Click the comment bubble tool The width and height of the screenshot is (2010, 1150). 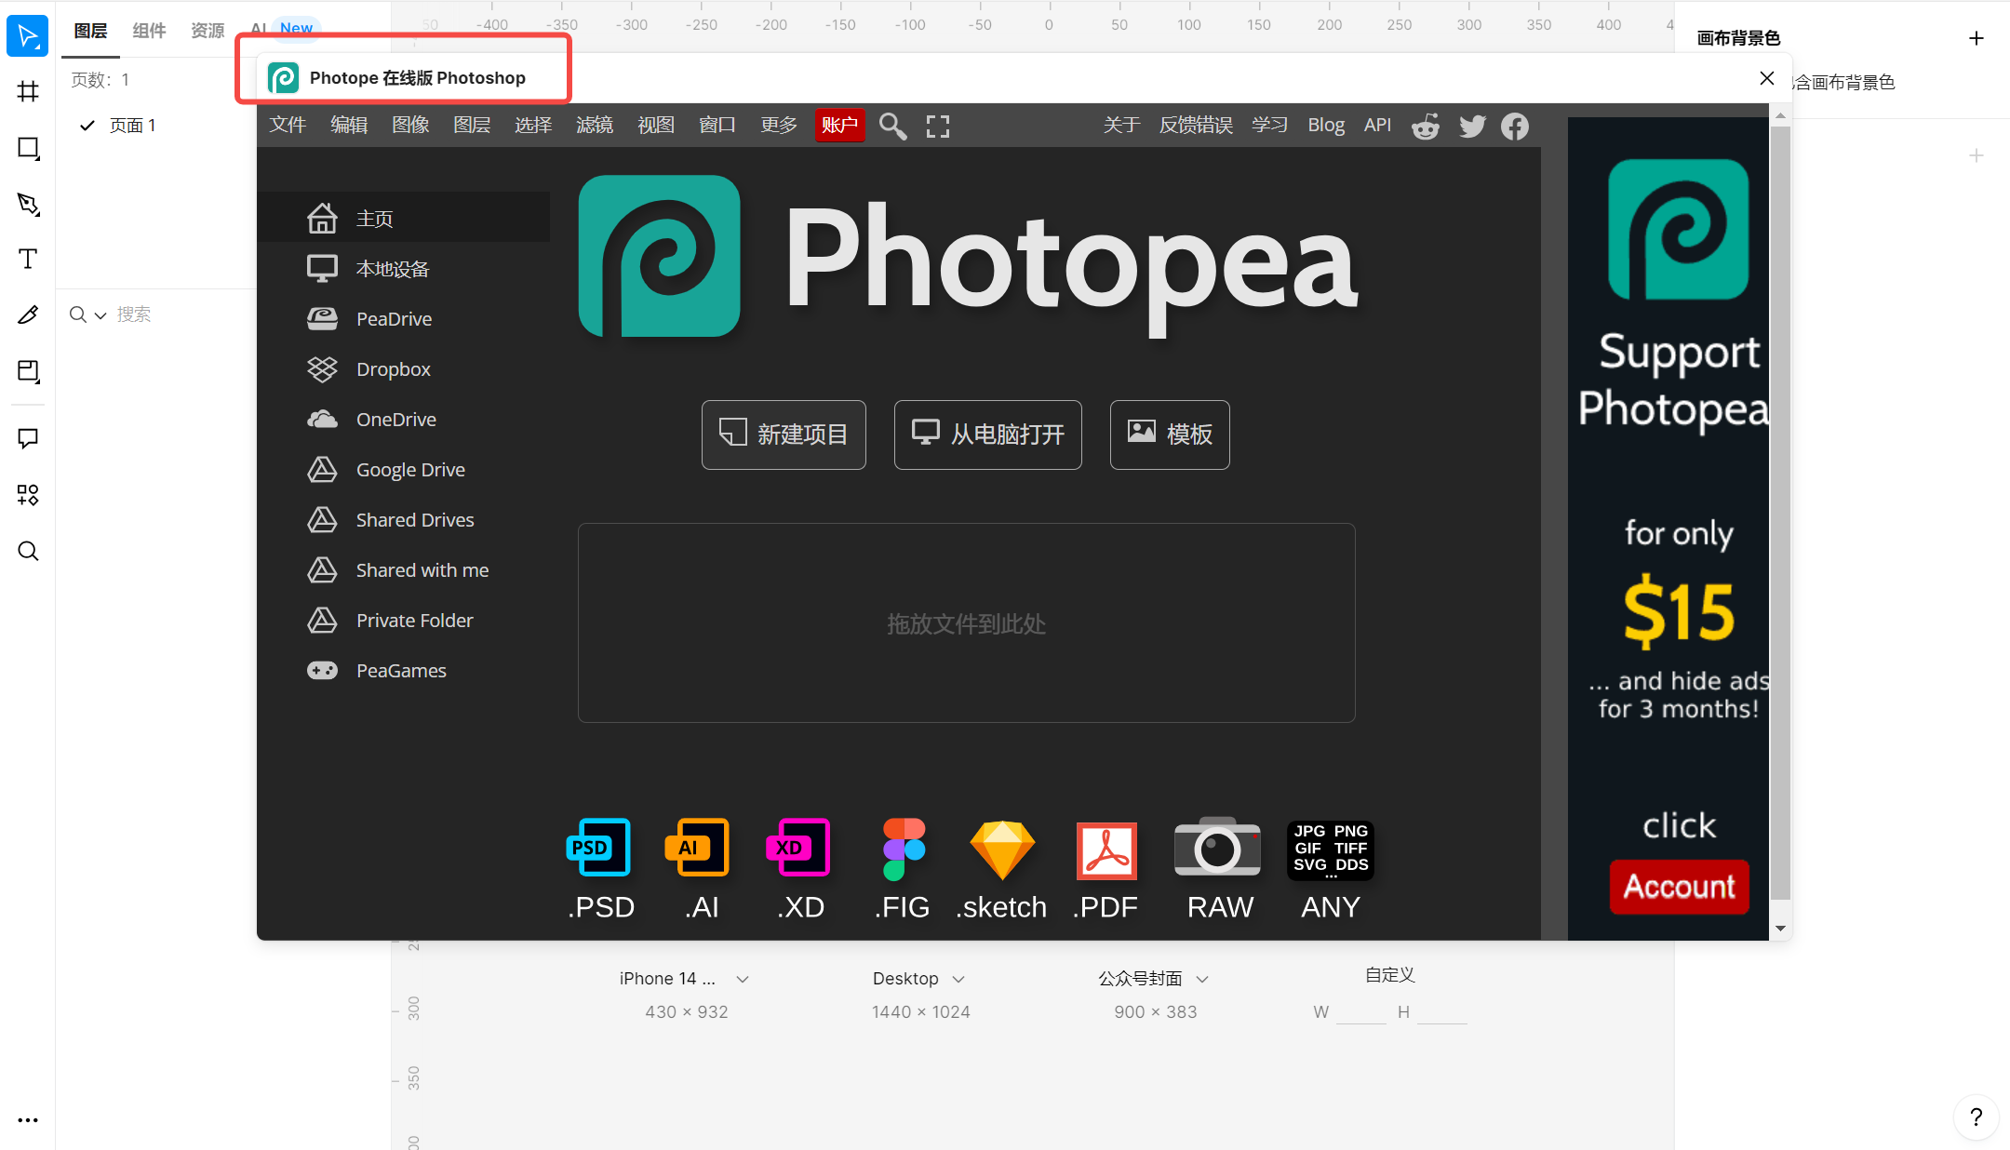[x=28, y=438]
